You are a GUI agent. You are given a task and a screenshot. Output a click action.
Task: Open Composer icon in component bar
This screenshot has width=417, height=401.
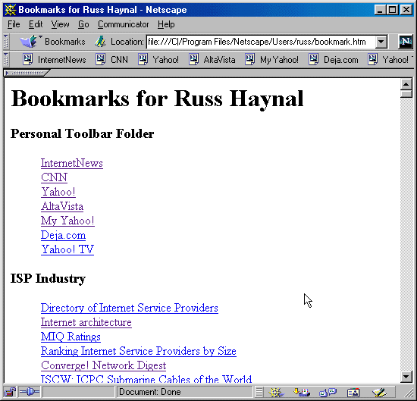tap(379, 392)
